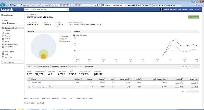
Task: Check the Masonic Amity - Sponsored Stories checkbox
Action: (29, 87)
